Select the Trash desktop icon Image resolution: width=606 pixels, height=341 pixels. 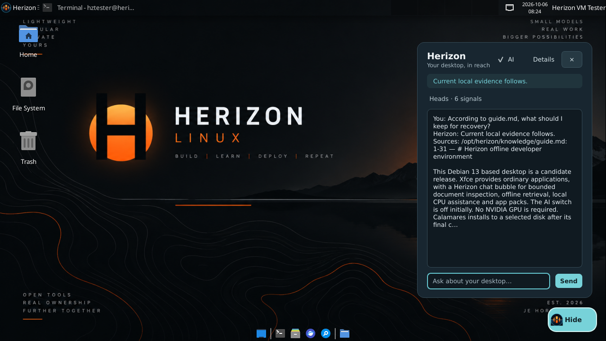point(28,148)
